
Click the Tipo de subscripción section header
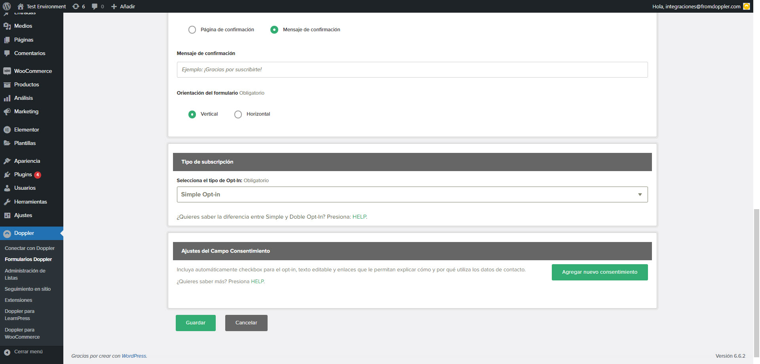[x=412, y=162]
